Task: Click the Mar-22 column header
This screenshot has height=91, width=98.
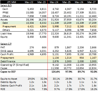Action: coord(29,2)
